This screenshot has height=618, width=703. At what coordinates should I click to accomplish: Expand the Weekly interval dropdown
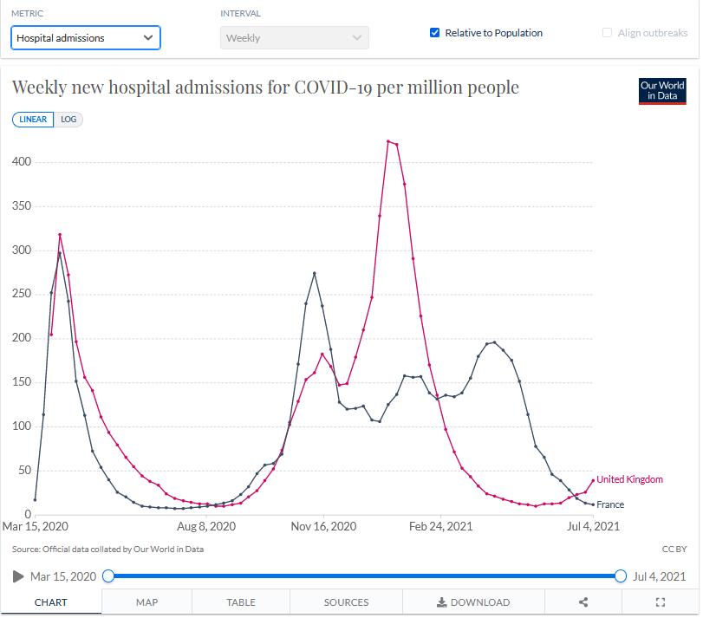coord(294,38)
